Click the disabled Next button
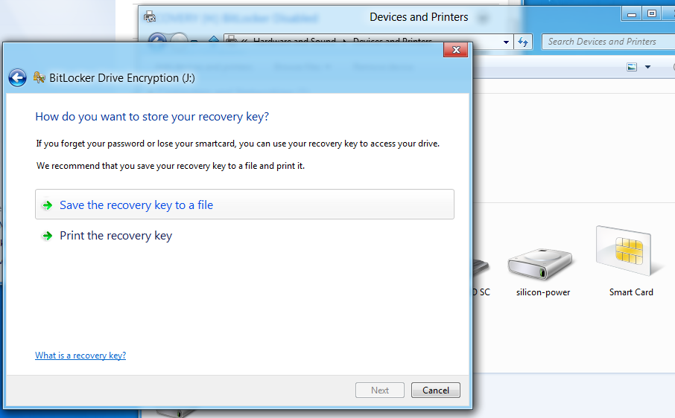Screen dimensions: 675x418 point(380,390)
